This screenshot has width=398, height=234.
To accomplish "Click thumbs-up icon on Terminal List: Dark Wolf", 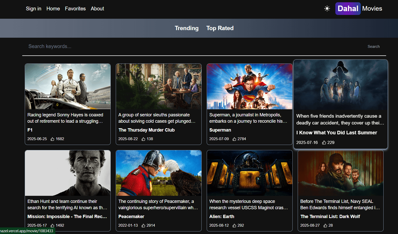I will click(325, 226).
